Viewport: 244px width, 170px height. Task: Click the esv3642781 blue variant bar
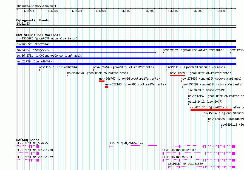126,58
